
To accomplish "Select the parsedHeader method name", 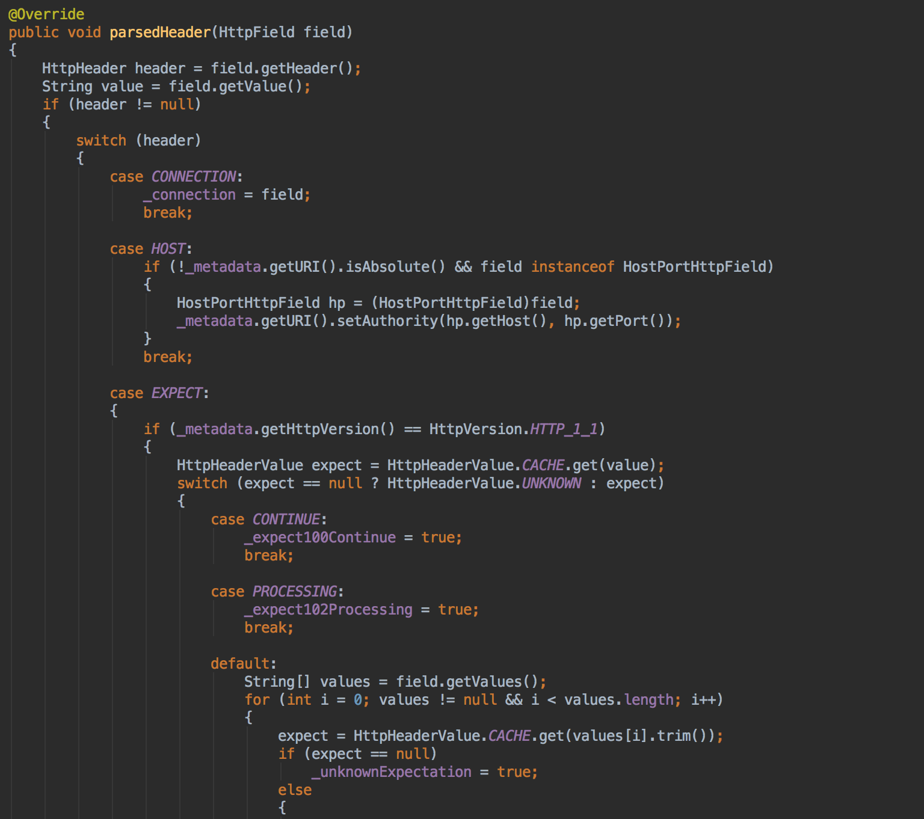I will (160, 32).
